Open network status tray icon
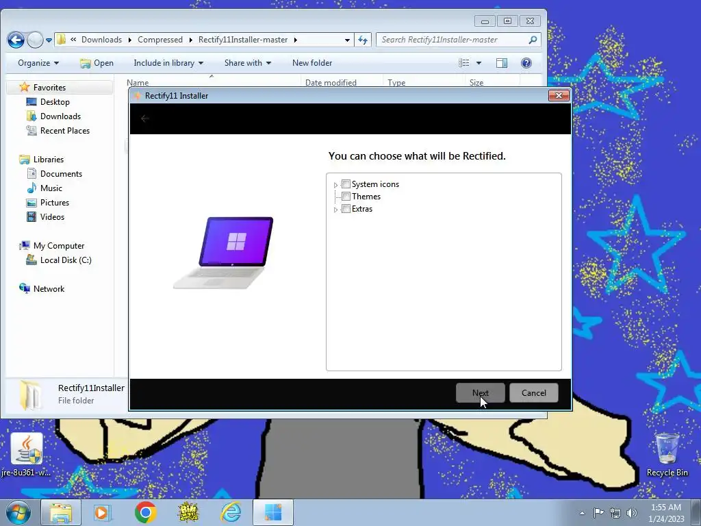701x526 pixels. (615, 512)
